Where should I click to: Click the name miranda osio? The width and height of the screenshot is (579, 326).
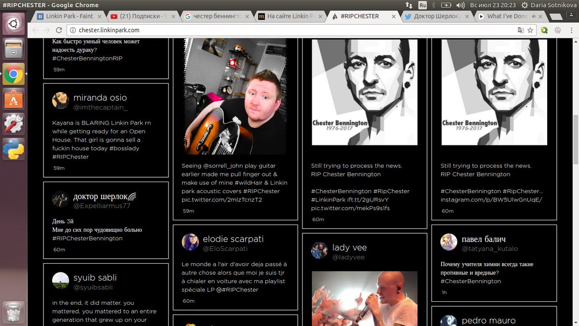pyautogui.click(x=100, y=98)
